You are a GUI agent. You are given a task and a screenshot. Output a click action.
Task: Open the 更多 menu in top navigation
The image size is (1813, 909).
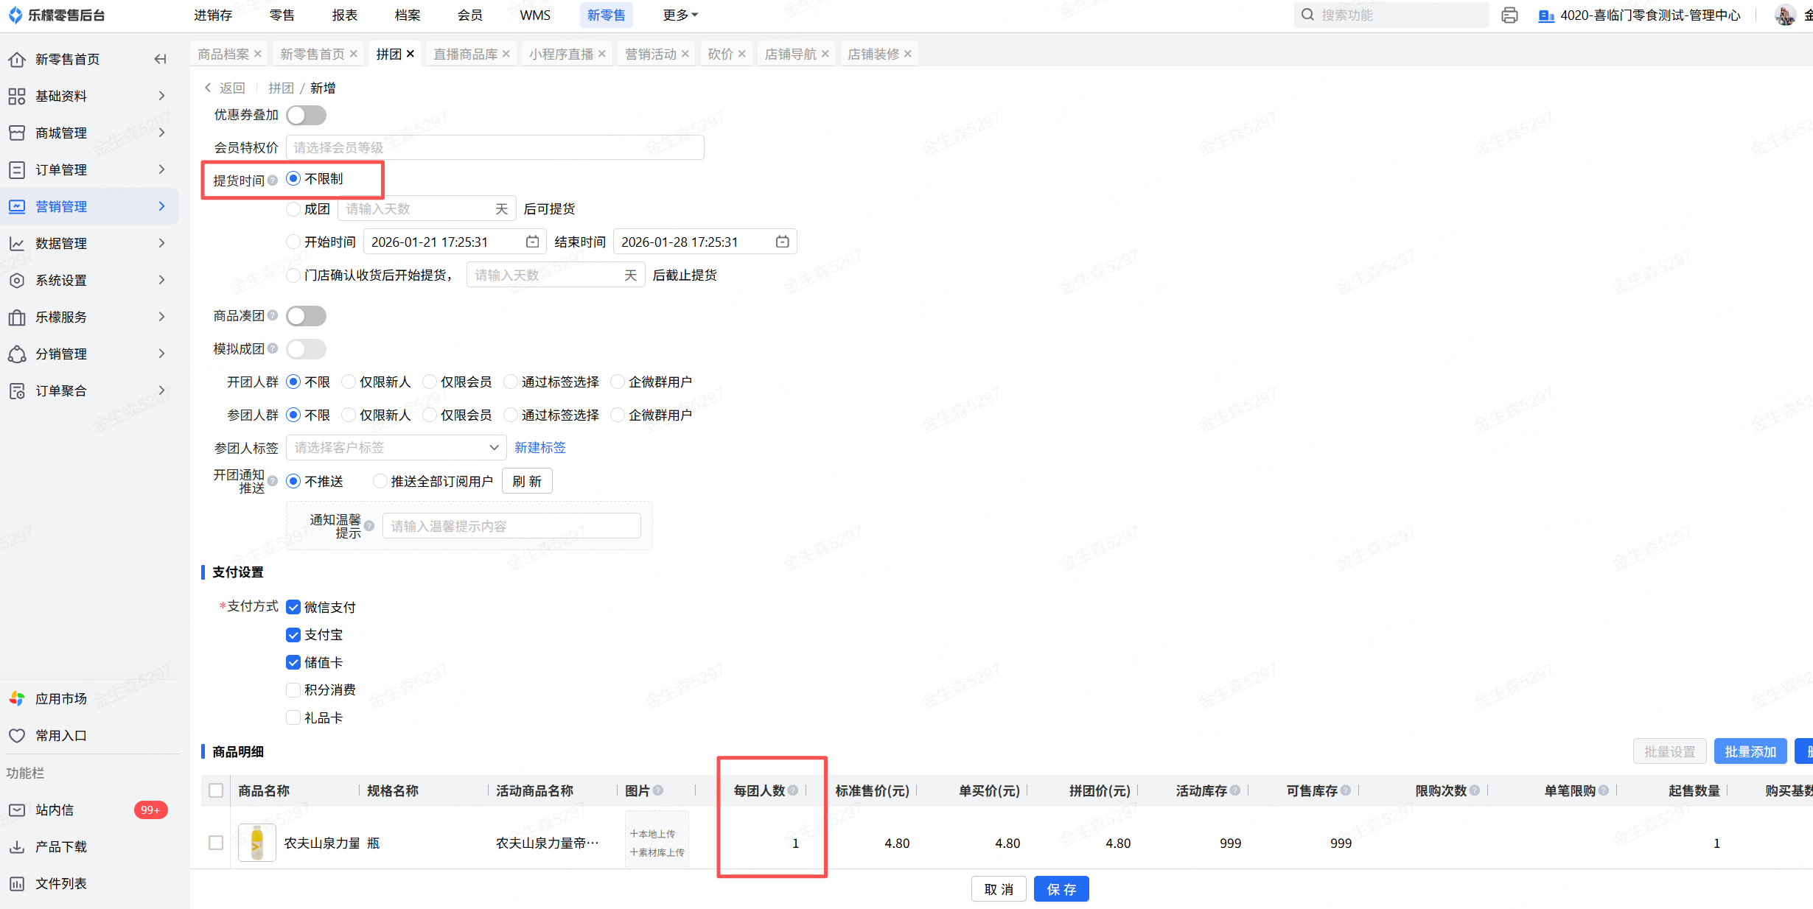pyautogui.click(x=680, y=15)
